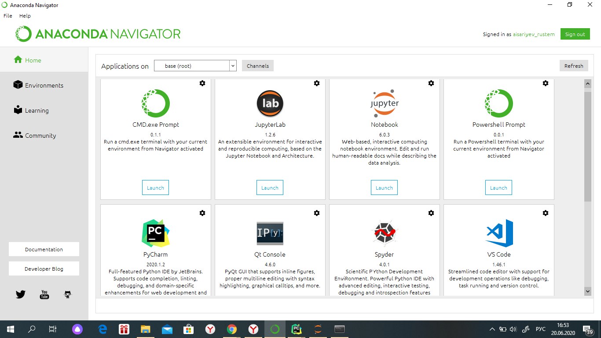Open settings gear on VS Code card
This screenshot has width=601, height=338.
click(546, 213)
